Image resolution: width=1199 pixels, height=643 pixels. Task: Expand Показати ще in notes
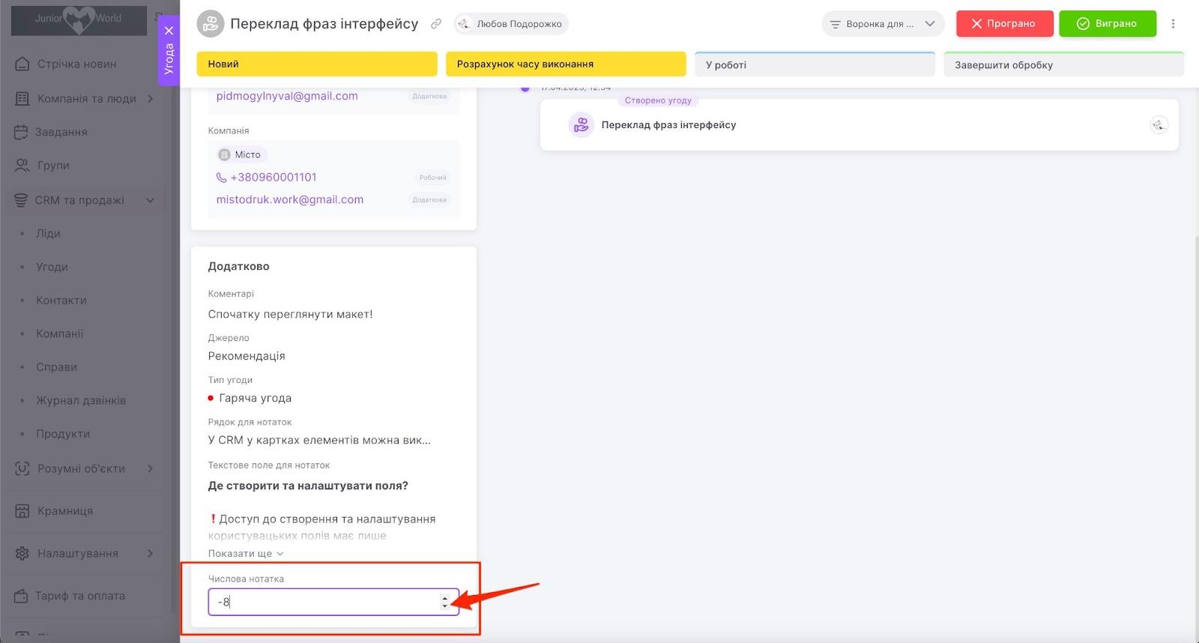click(x=246, y=554)
